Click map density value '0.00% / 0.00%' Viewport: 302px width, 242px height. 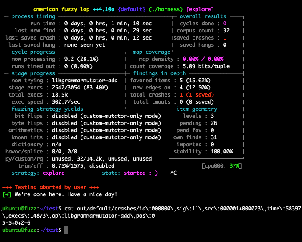203,59
